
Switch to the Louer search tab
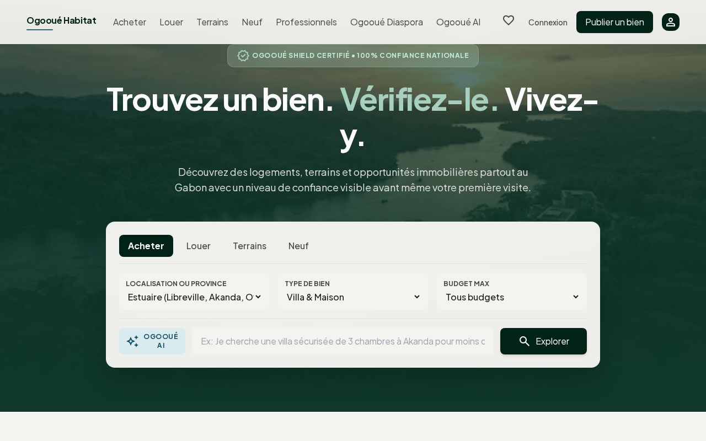(x=199, y=246)
